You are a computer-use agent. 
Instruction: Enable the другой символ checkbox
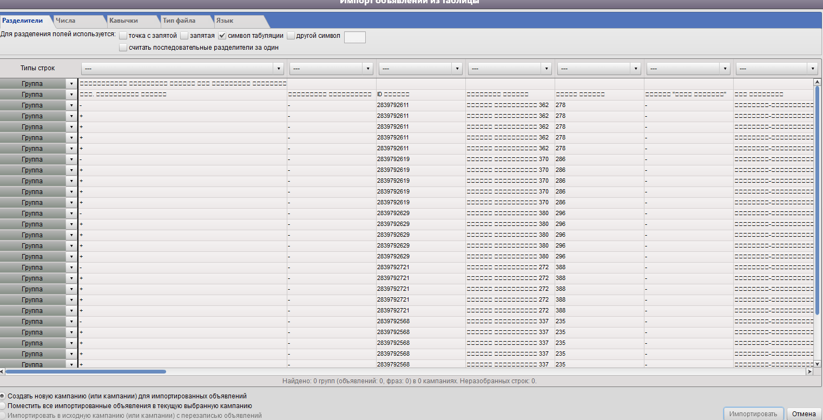pos(291,36)
